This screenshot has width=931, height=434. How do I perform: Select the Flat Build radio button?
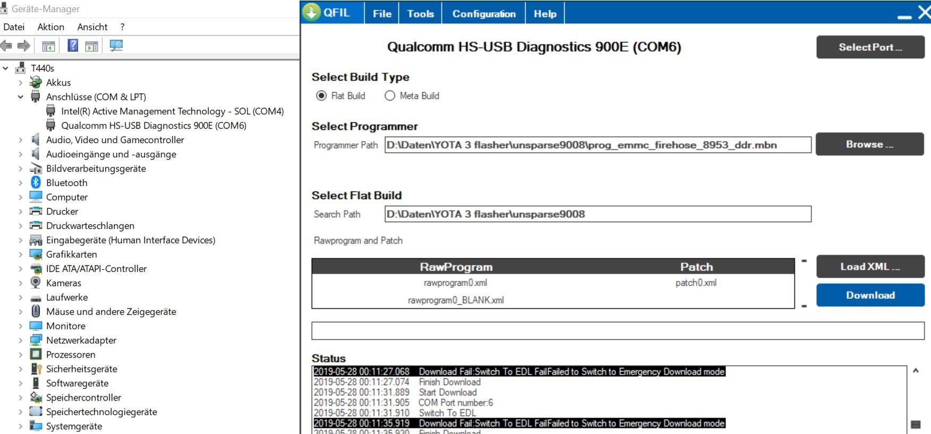(321, 96)
